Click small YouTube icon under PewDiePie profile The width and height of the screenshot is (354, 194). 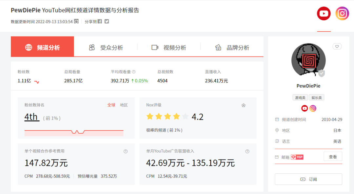(x=305, y=108)
